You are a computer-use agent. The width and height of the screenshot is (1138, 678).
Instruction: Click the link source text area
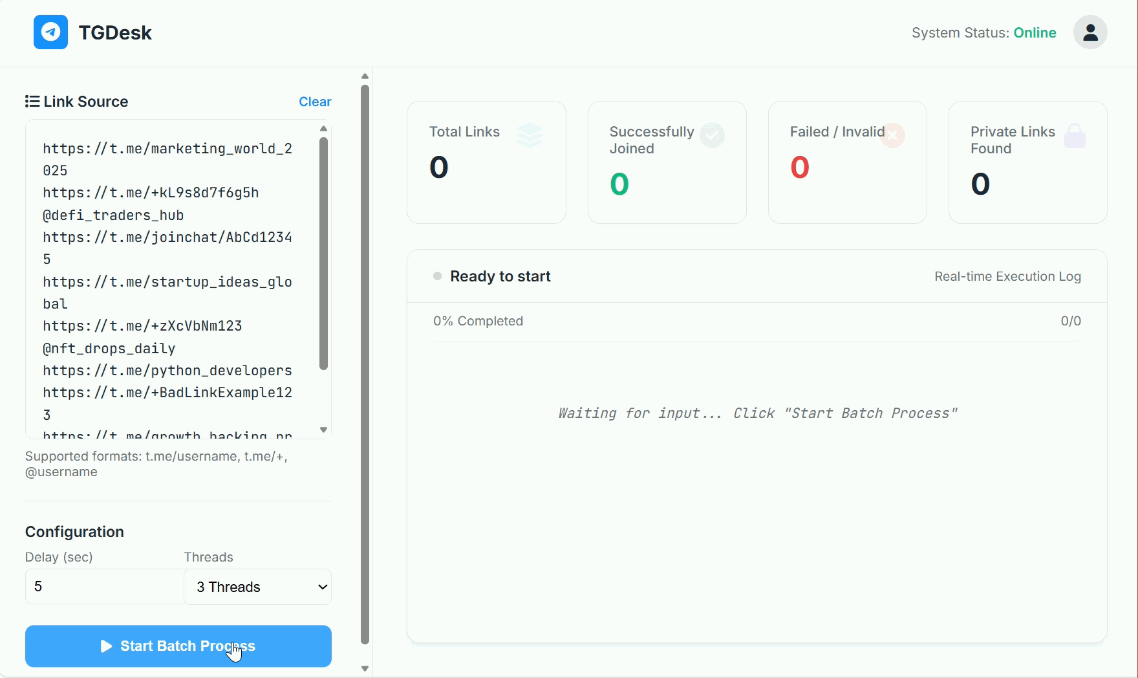click(x=168, y=278)
